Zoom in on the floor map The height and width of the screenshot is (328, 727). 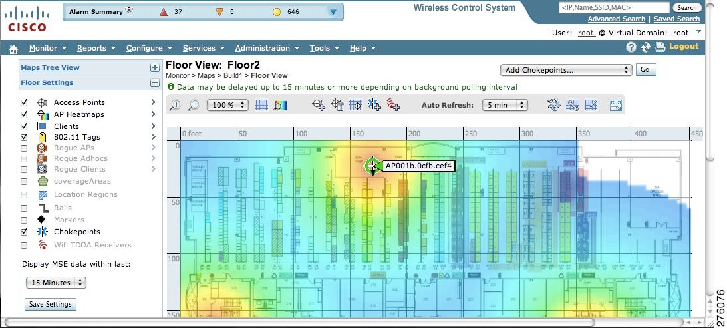click(x=175, y=105)
